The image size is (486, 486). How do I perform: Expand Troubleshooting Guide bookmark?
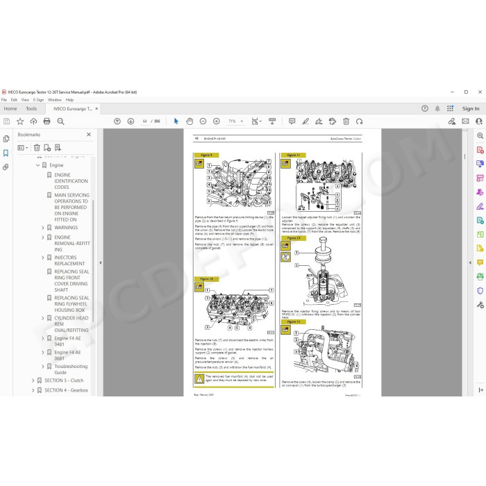43,367
